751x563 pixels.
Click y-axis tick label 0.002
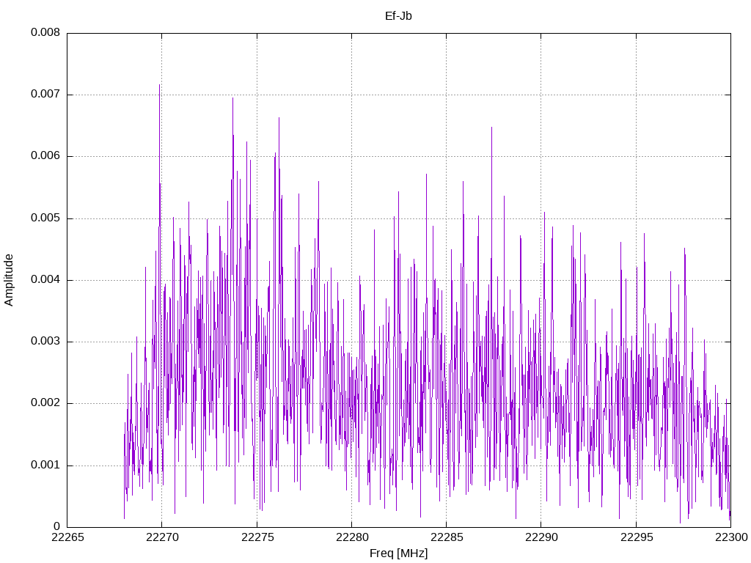tap(45, 403)
